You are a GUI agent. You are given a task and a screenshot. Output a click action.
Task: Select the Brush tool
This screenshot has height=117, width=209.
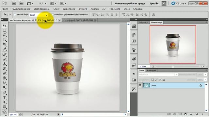tap(5, 59)
